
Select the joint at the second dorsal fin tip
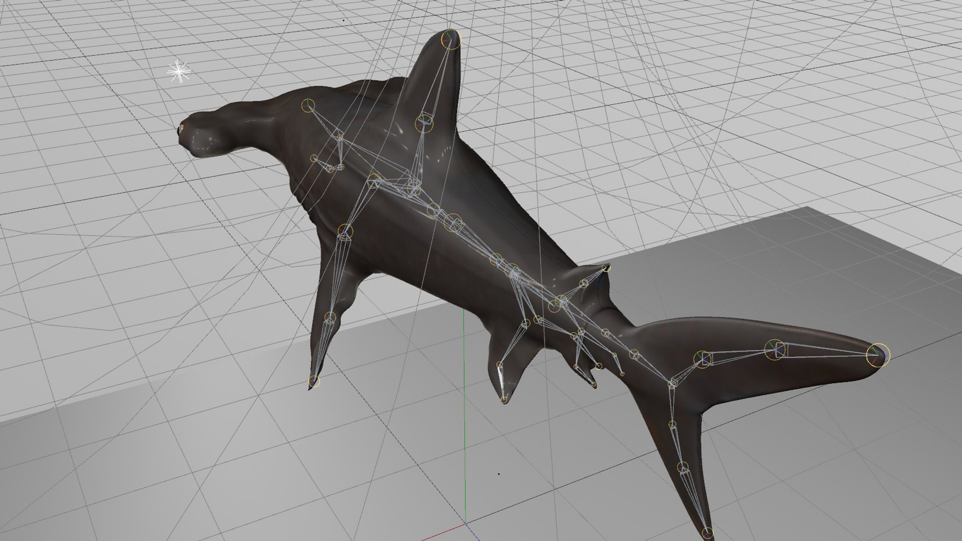point(606,267)
